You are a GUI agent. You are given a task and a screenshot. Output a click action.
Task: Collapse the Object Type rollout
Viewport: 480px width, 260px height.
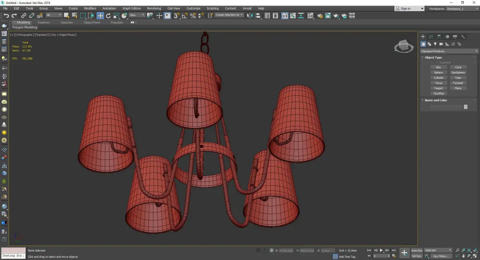tap(433, 58)
